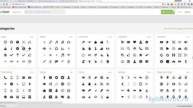Open the APPS-SYSTEM bookmark
Viewport: 193px width, 108px height.
(x=49, y=7)
